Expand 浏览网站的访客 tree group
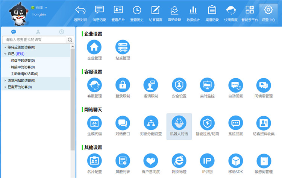282x178 pixels. point(5,81)
